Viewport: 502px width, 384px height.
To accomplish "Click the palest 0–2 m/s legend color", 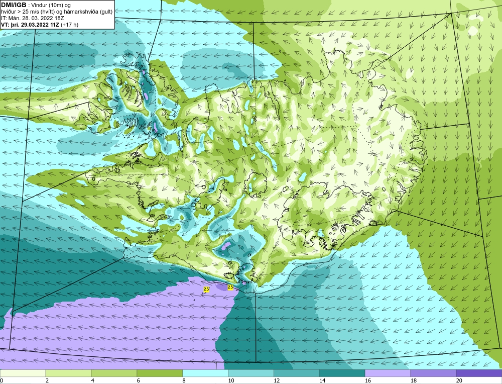I will 23,373.
